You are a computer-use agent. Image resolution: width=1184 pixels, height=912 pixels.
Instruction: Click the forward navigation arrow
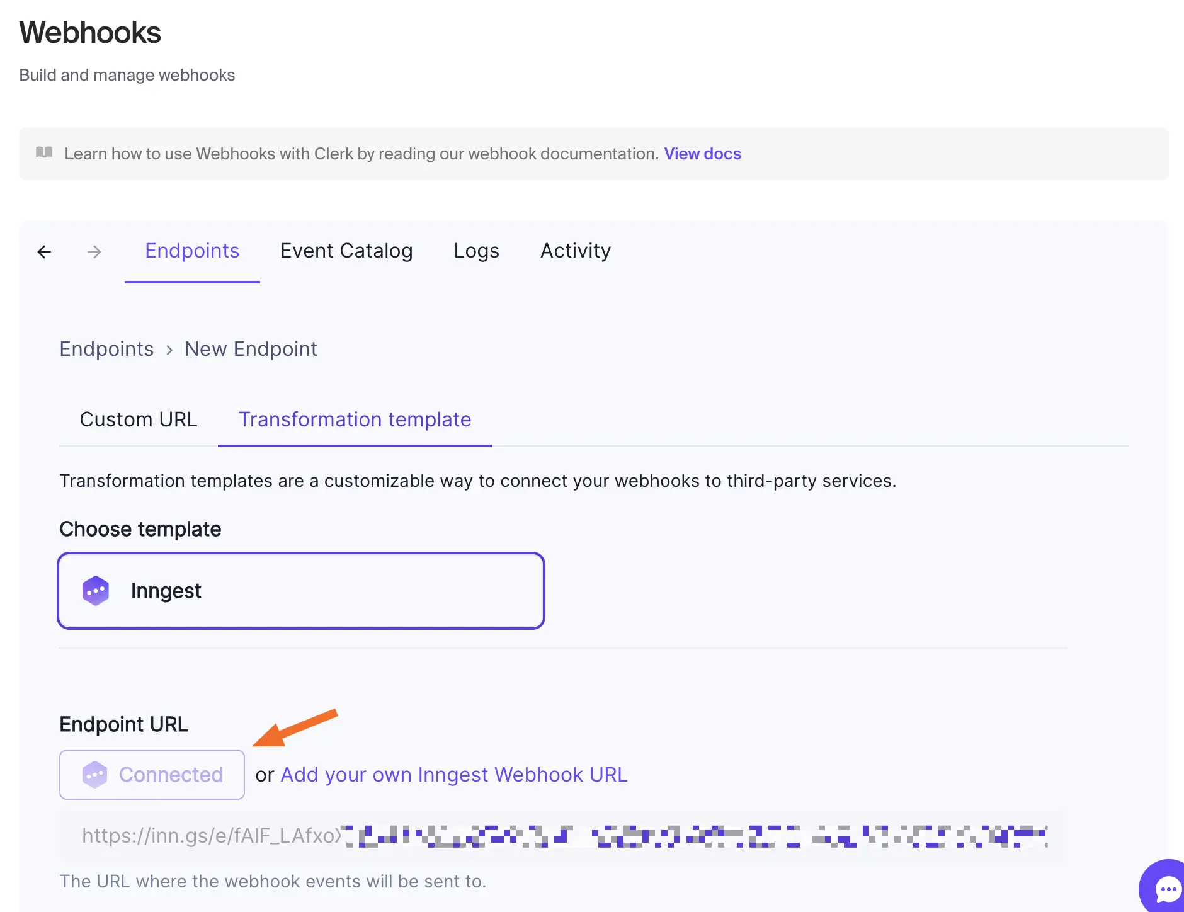(93, 251)
